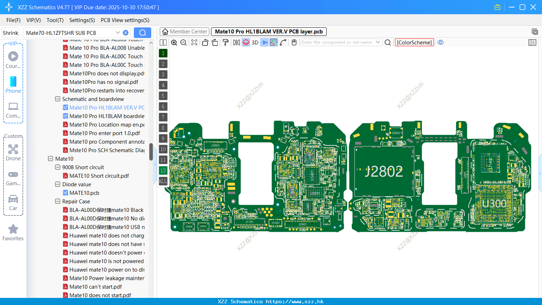Viewport: 542px width, 305px height.
Task: Select the paint roller highlight tool
Action: coord(226,42)
